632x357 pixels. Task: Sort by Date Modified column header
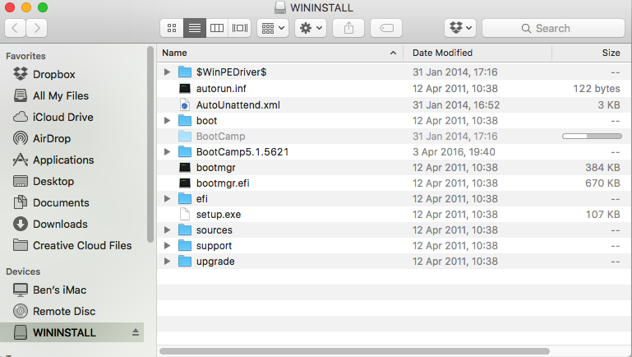pyautogui.click(x=477, y=53)
